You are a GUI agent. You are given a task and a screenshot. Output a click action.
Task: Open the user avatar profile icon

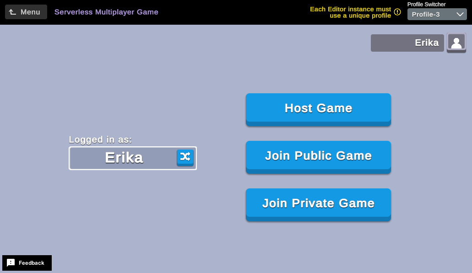tap(456, 43)
